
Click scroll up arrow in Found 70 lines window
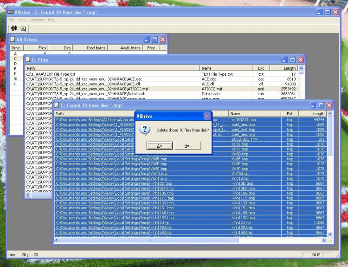point(330,113)
